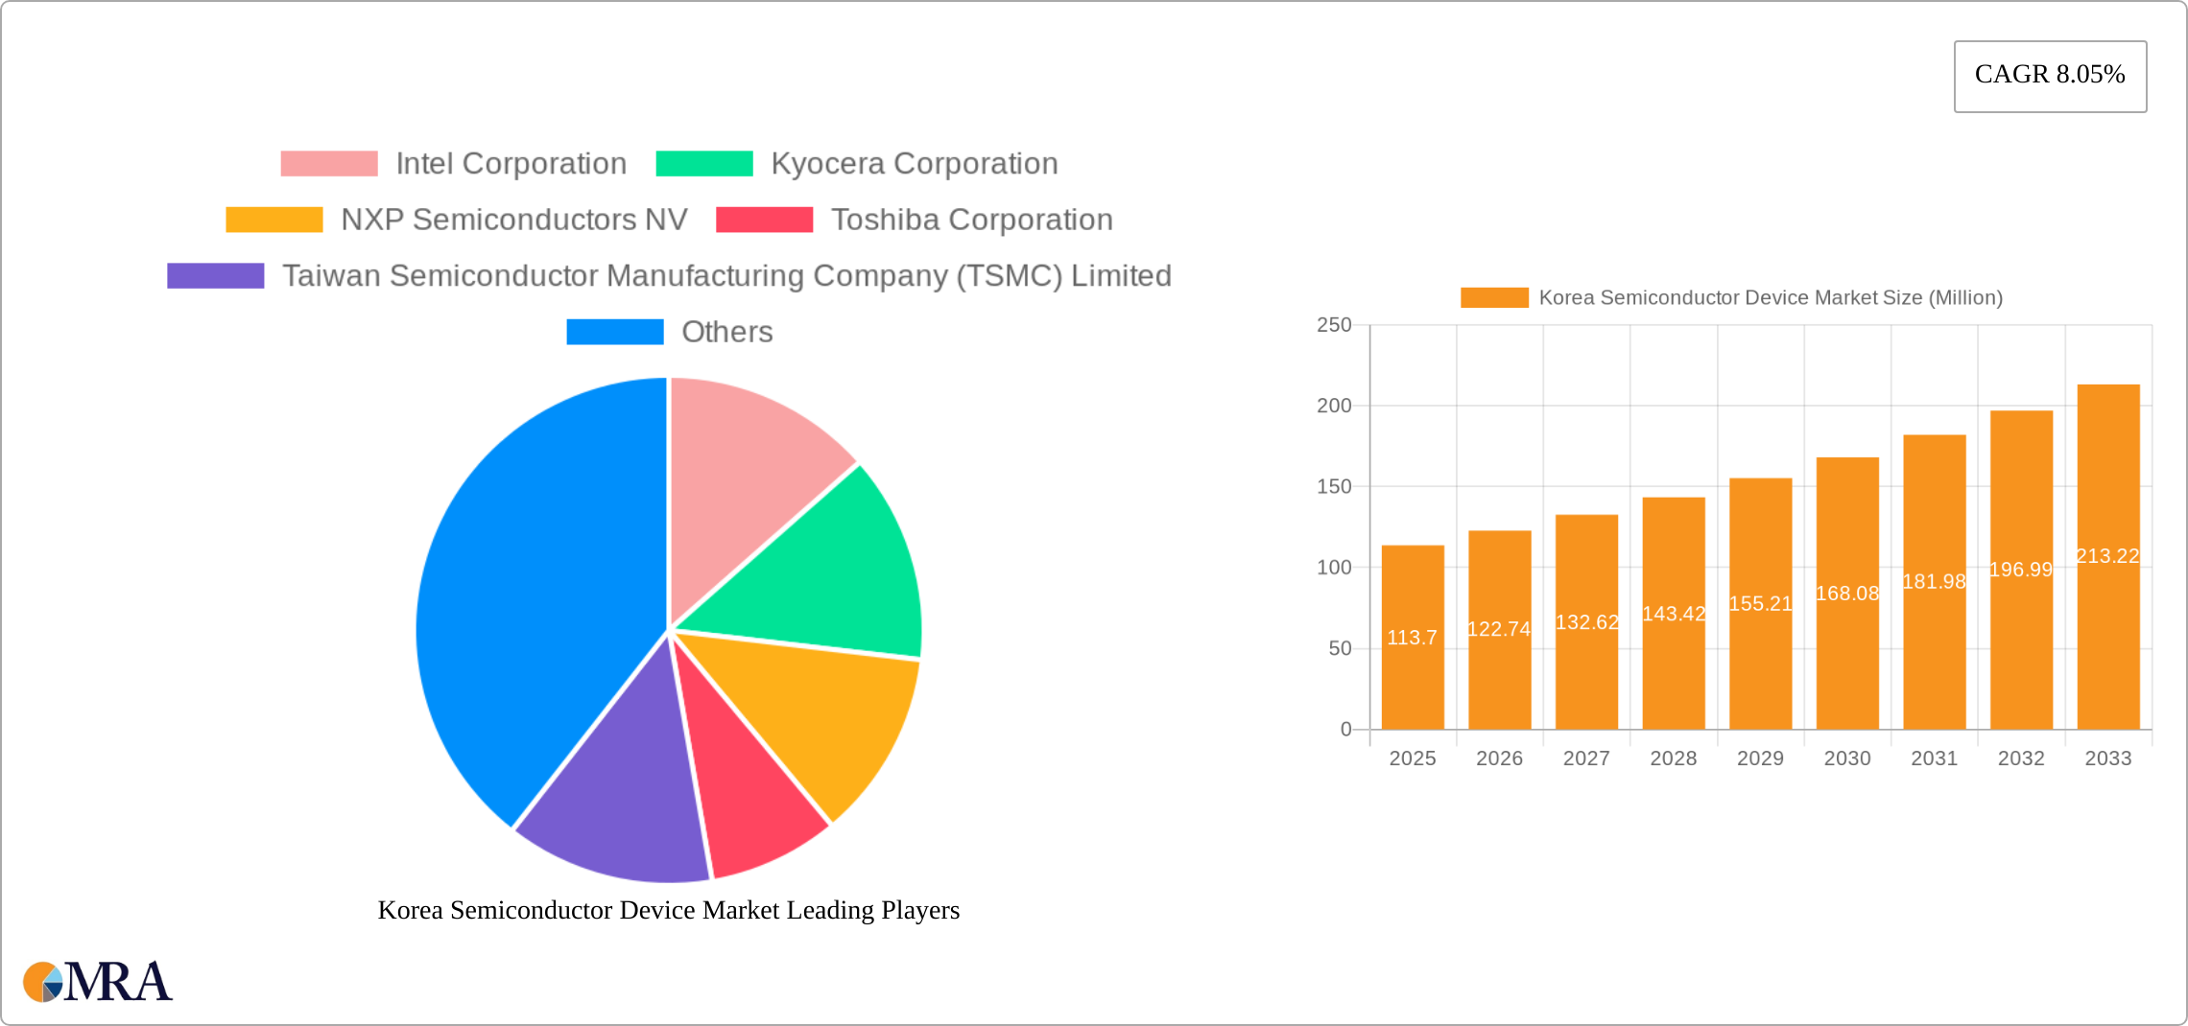
Task: Click the Others blue legend swatch
Action: pos(614,332)
